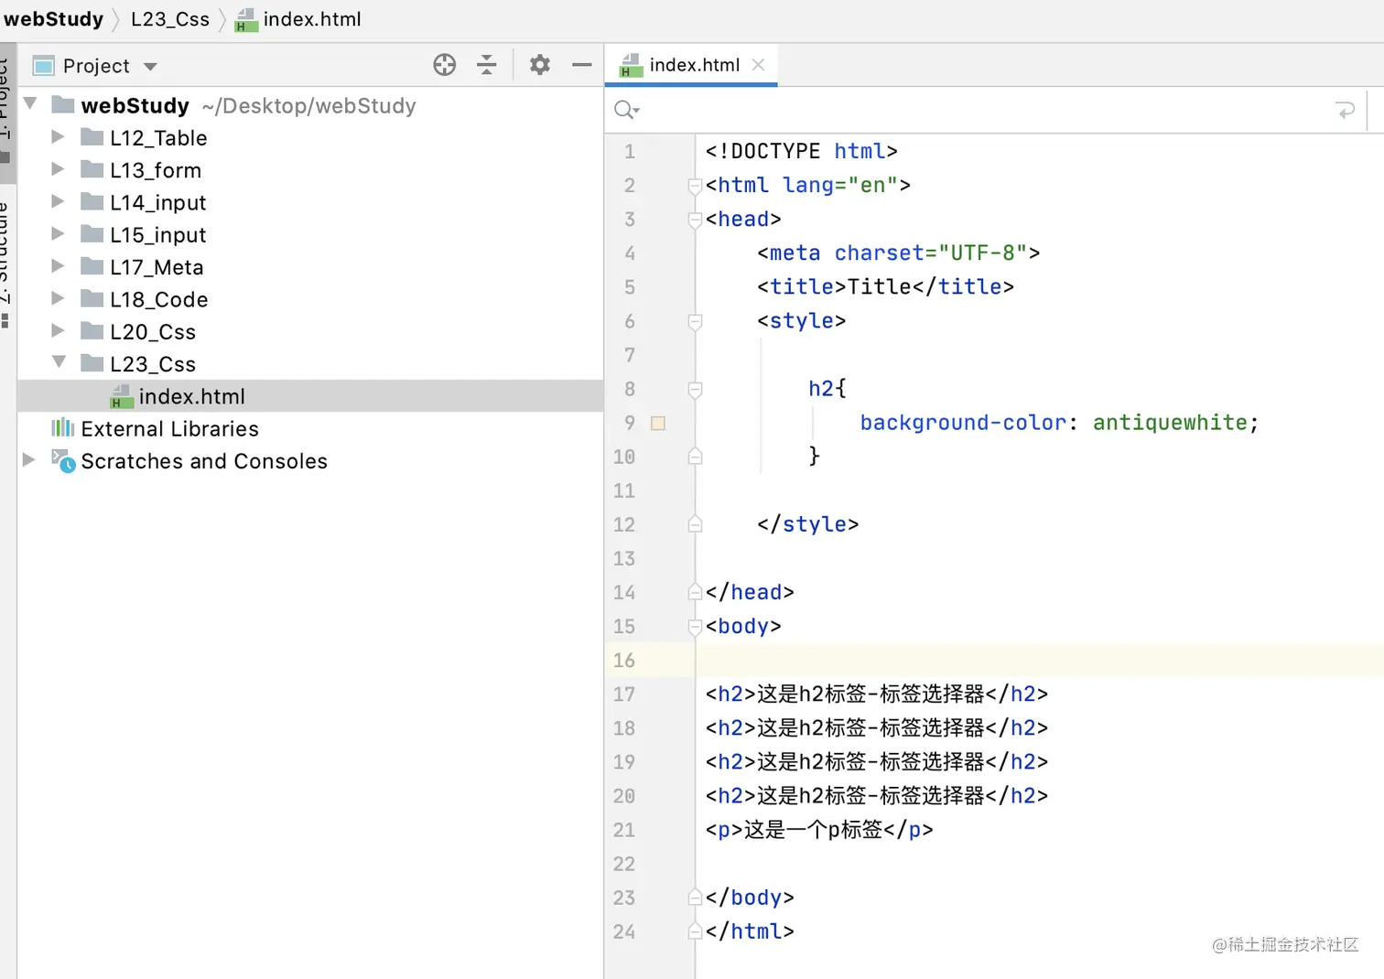Select the L18_Code folder row

310,299
